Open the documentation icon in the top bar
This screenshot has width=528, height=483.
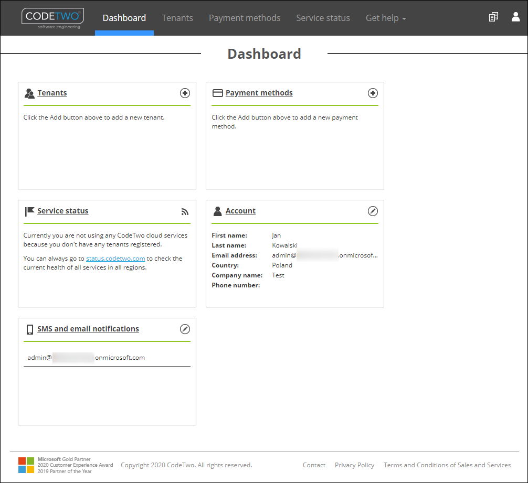(x=493, y=17)
